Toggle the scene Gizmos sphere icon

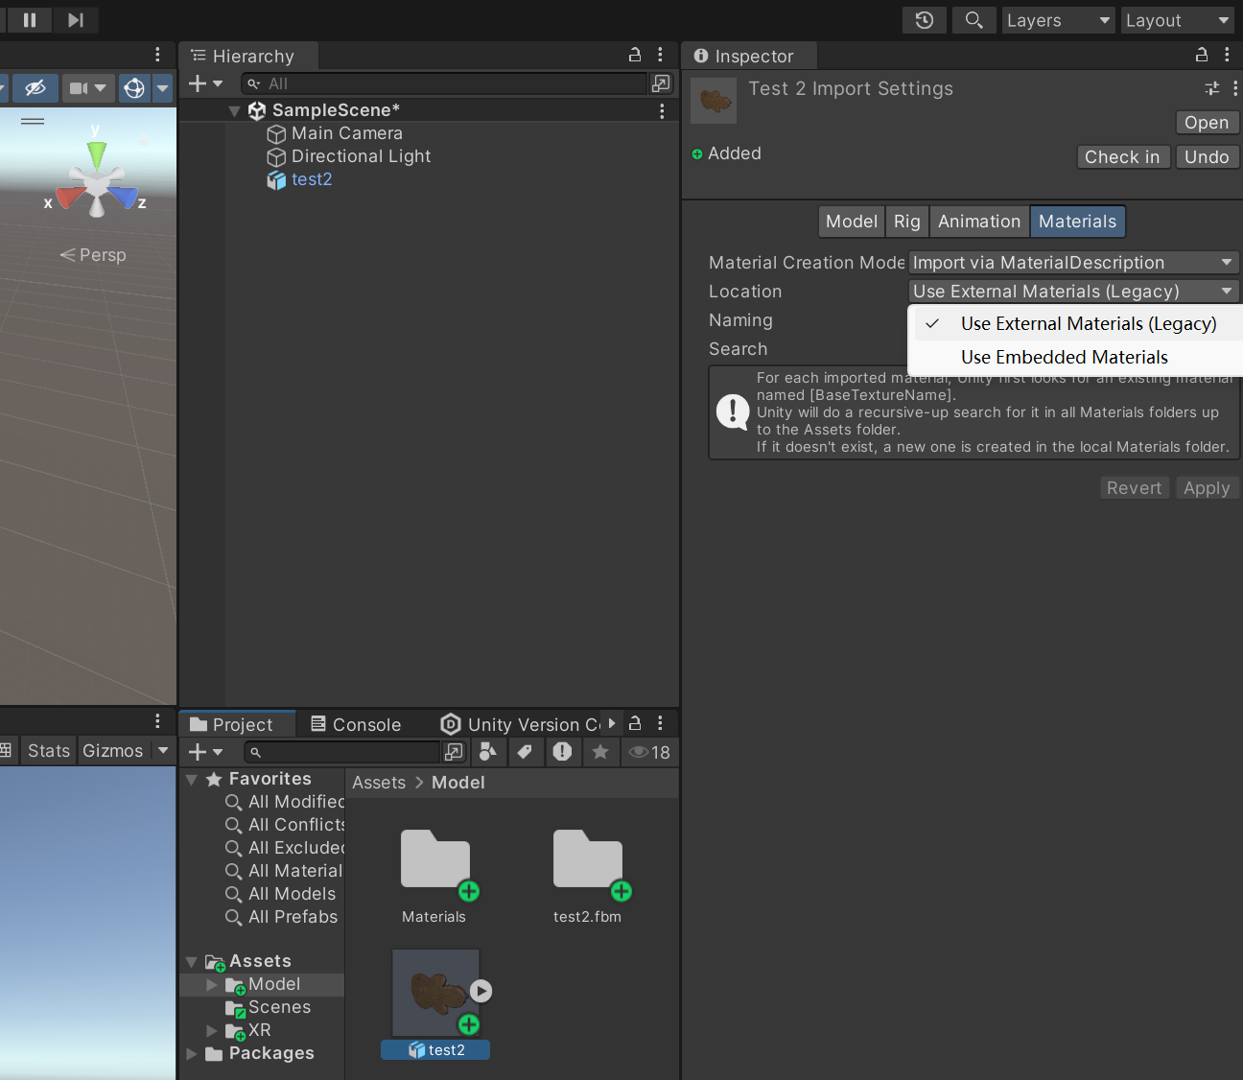click(x=134, y=88)
